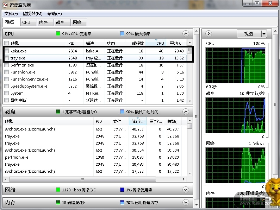The height and width of the screenshot is (210, 280).
Task: Click the 网络 activity graph
Action: [235, 165]
